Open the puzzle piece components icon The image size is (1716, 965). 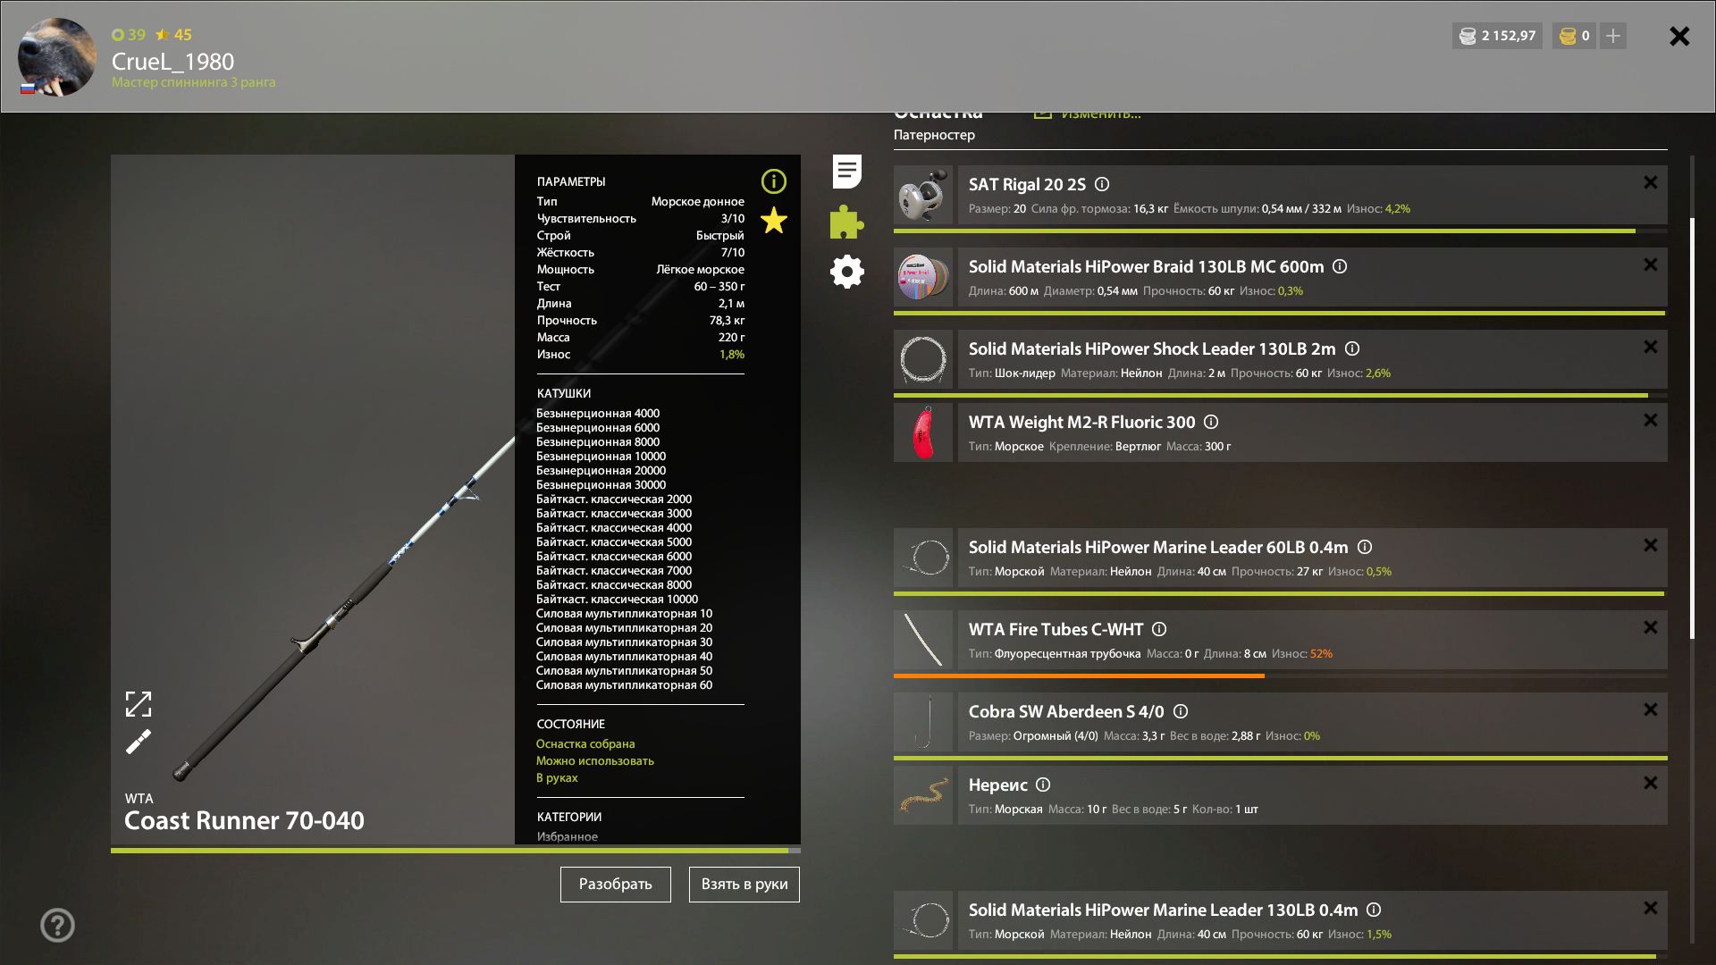tap(846, 222)
